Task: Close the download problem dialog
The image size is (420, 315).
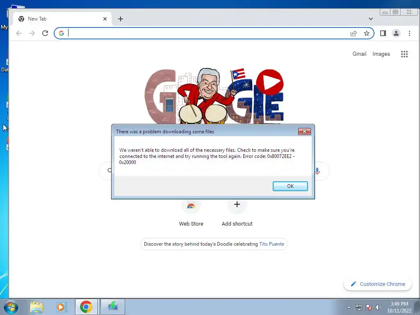Action: tap(304, 132)
